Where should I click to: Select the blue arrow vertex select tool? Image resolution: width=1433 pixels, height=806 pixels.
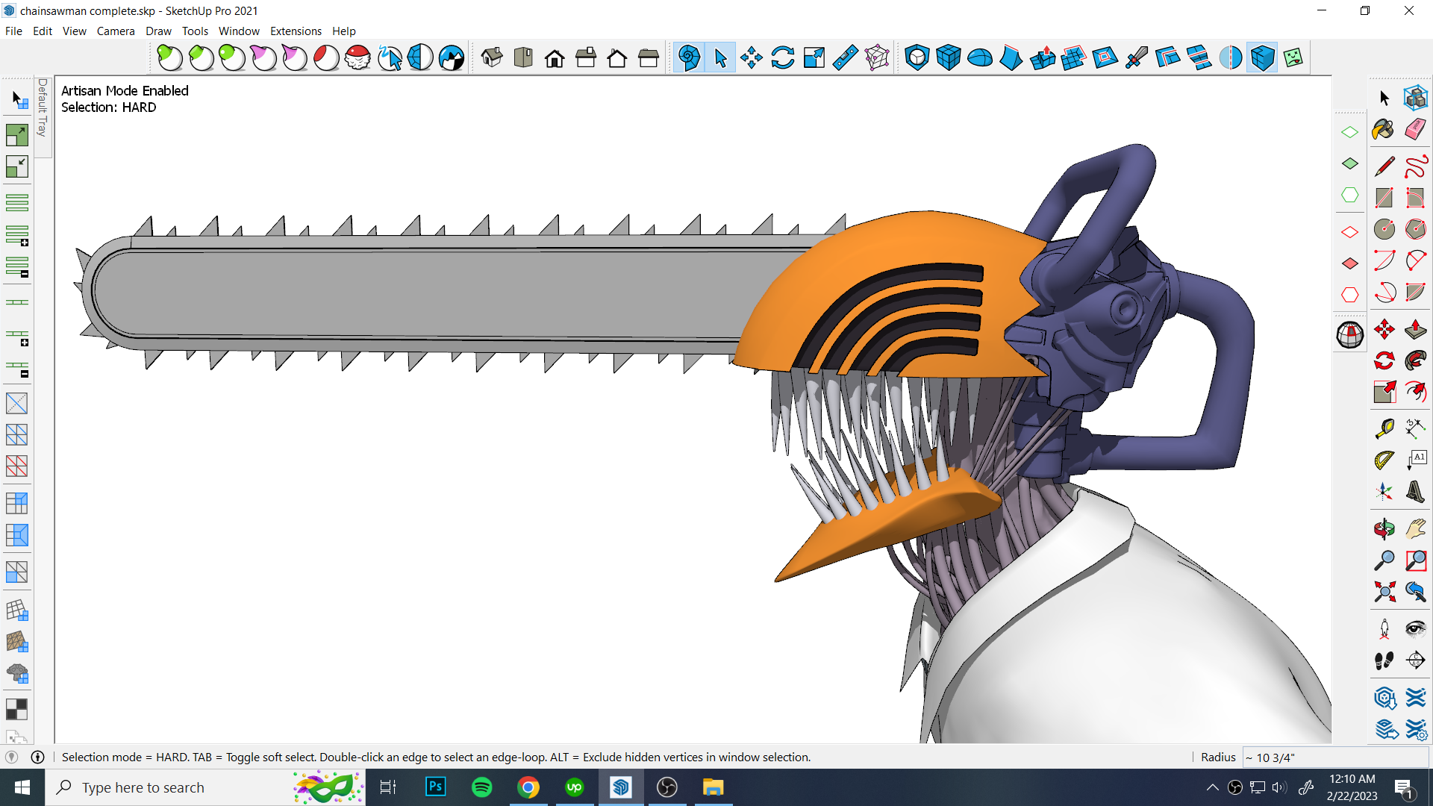coord(720,57)
